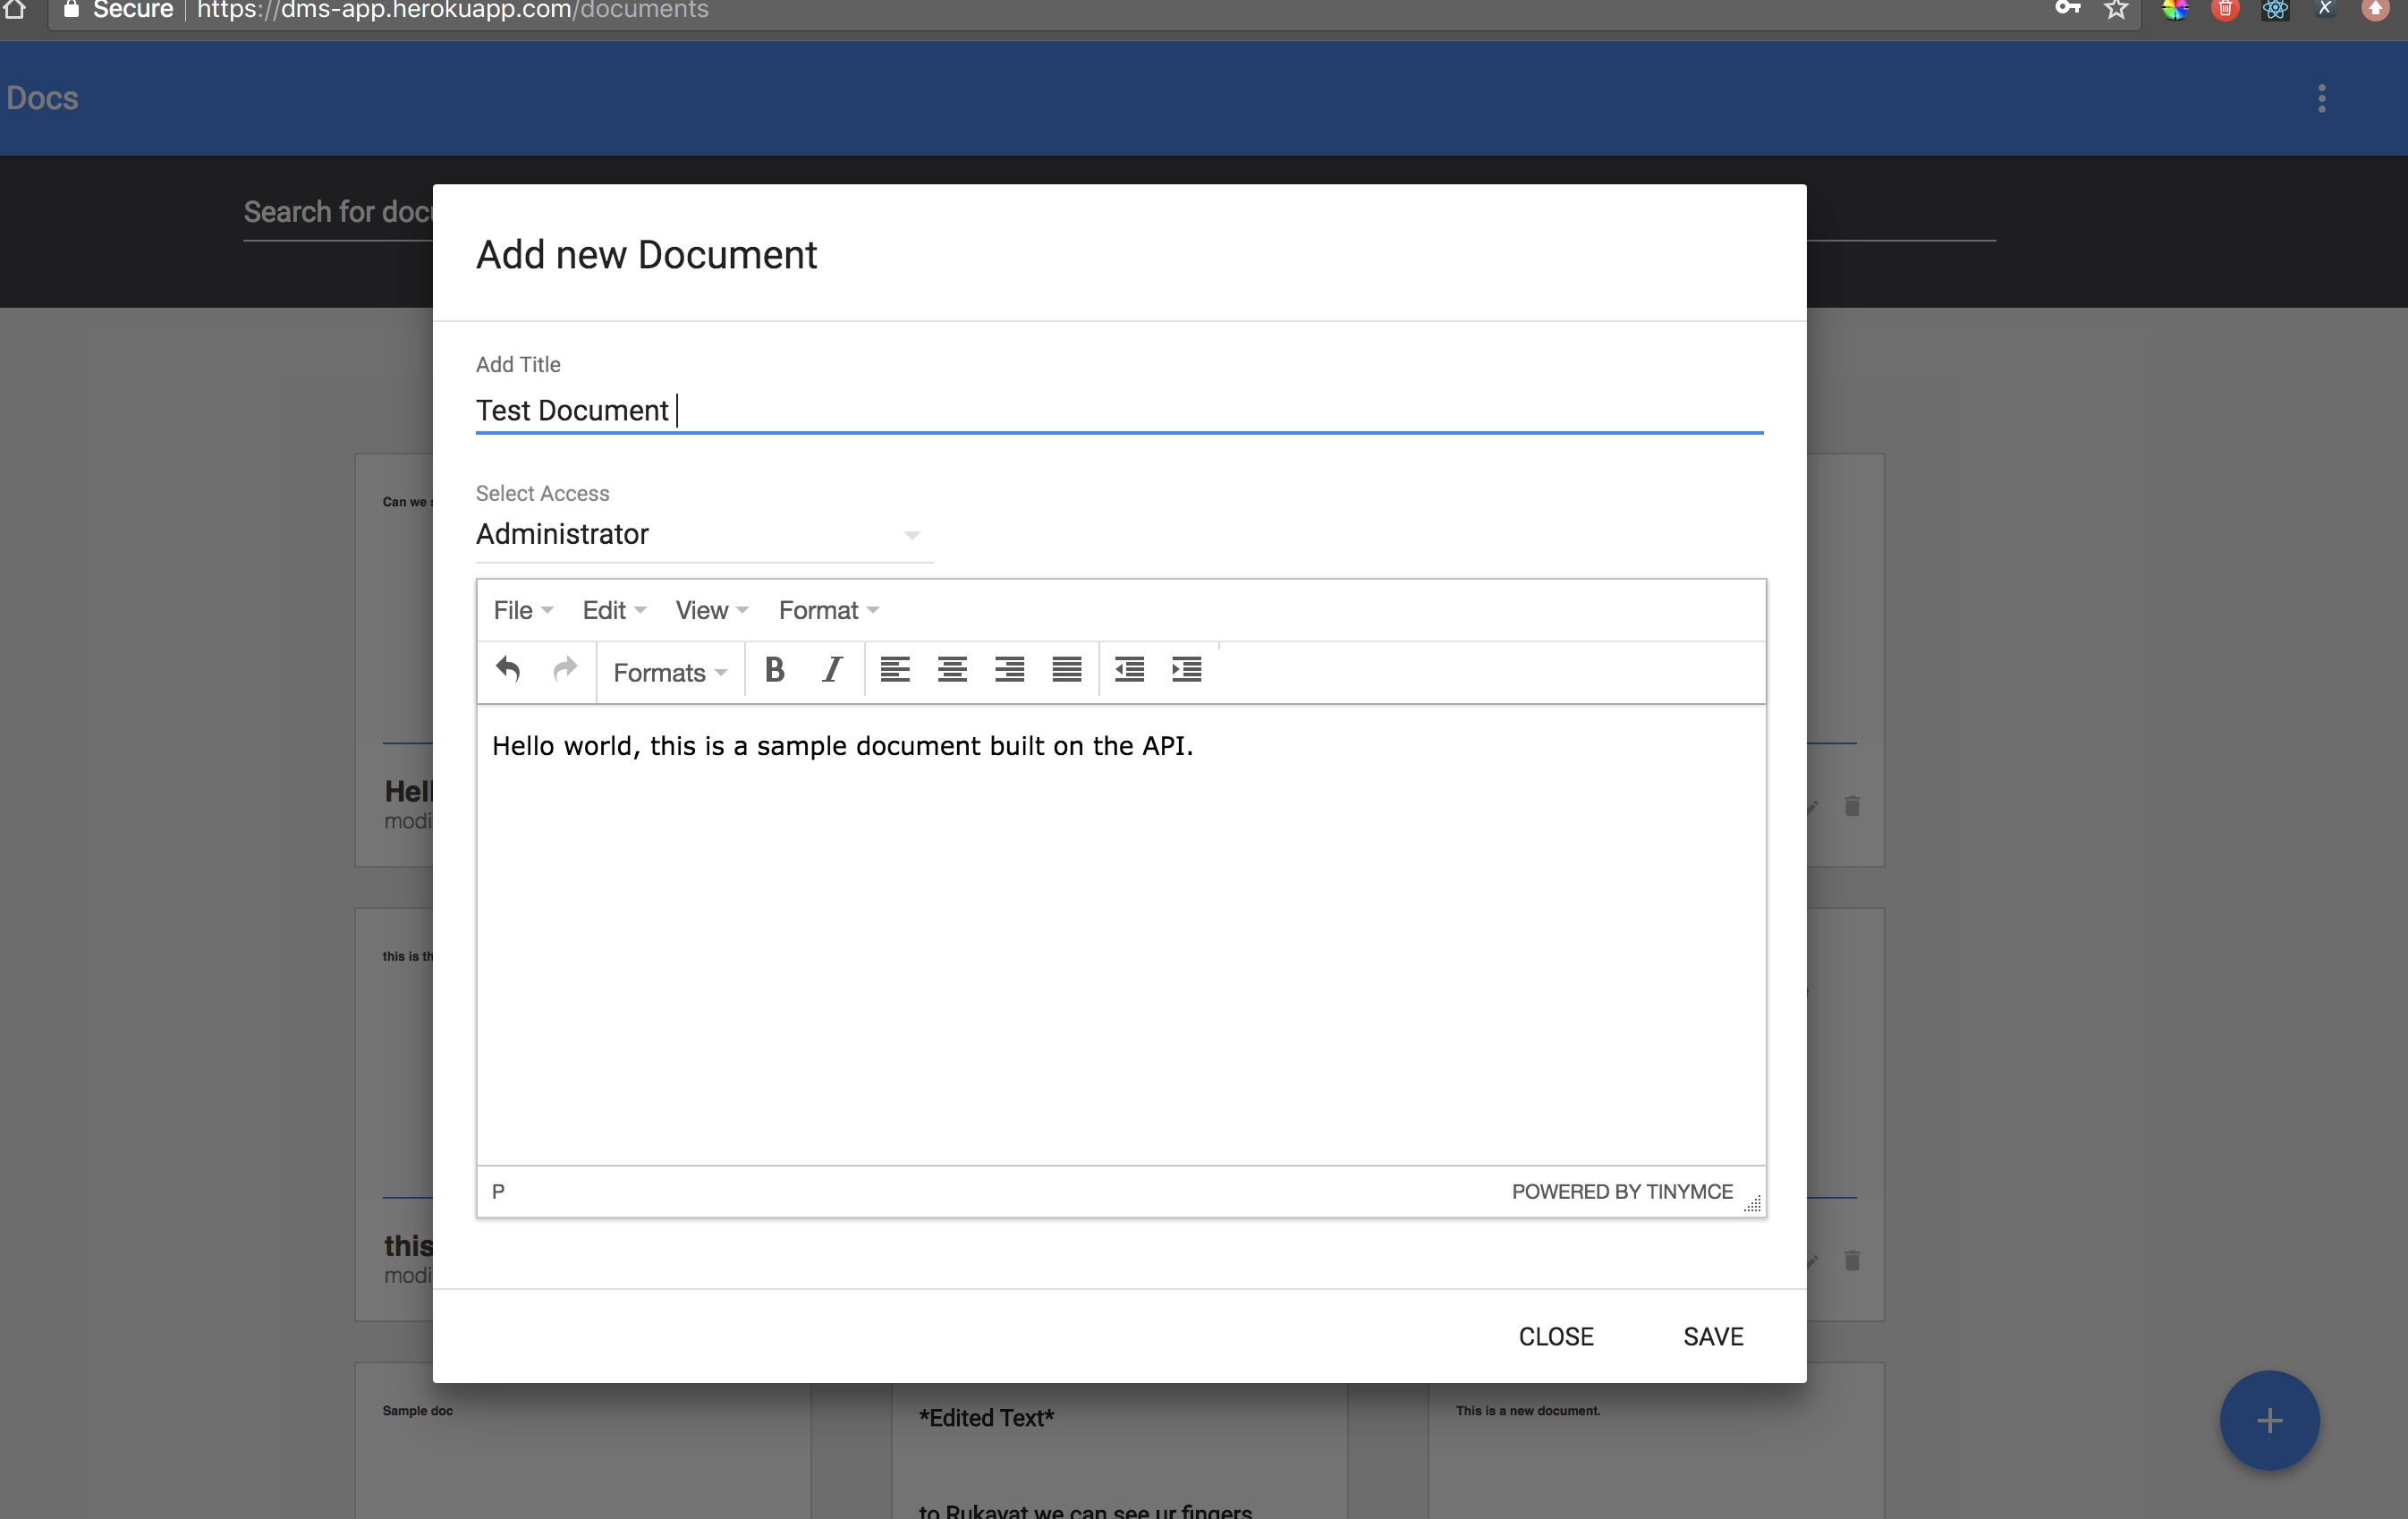Select the Add Title input field
Viewport: 2408px width, 1519px height.
pos(1120,410)
